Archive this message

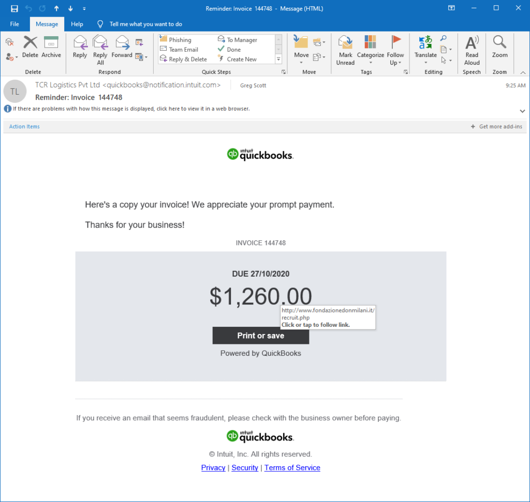pyautogui.click(x=51, y=47)
